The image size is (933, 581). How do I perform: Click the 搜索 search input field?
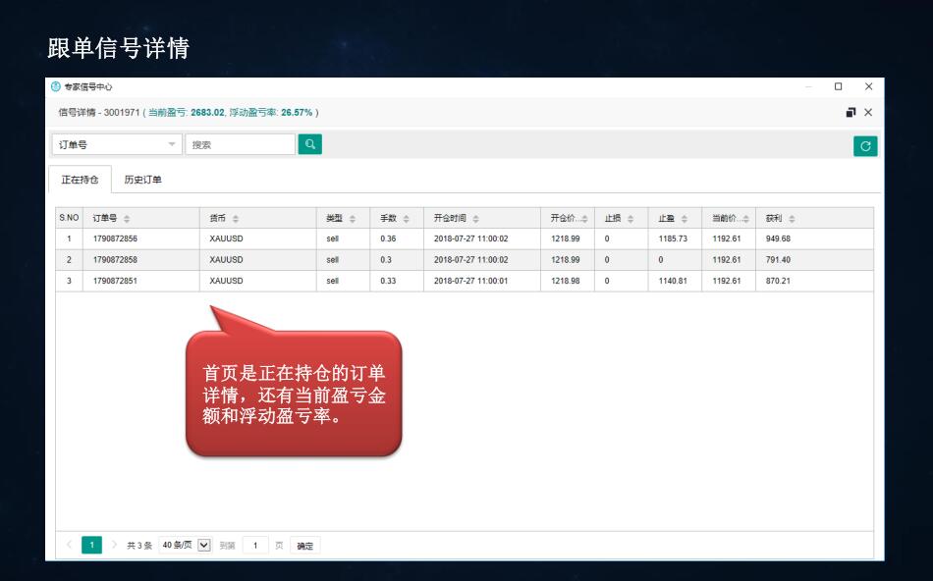tap(240, 145)
